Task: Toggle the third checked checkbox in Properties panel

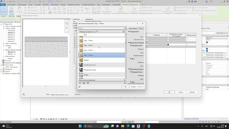Action: click(x=207, y=51)
